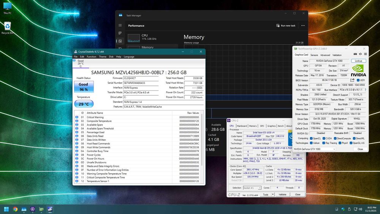
Task: Select the CPU performance graph entry
Action: pos(153,37)
